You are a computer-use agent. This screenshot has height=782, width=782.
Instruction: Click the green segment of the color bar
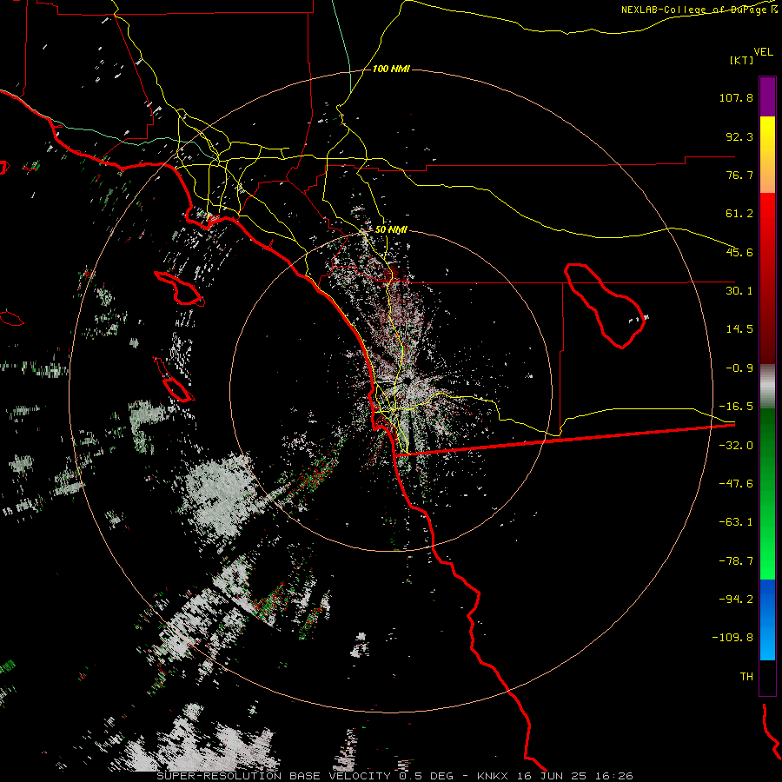(x=767, y=494)
